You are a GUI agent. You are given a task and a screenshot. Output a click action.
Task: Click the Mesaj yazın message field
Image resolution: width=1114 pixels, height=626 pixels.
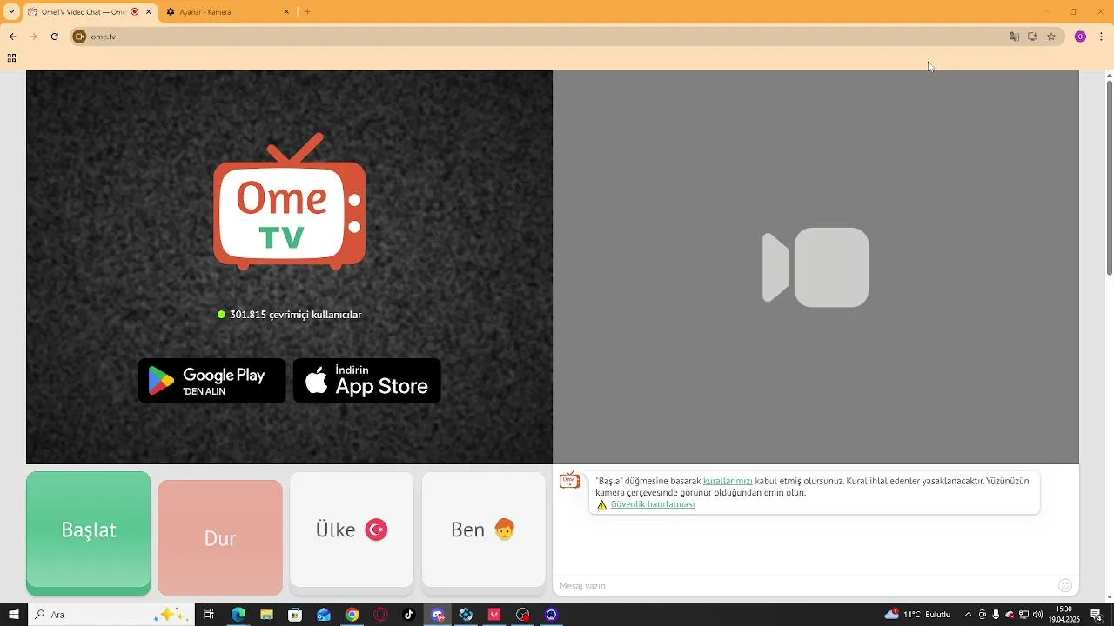click(805, 585)
